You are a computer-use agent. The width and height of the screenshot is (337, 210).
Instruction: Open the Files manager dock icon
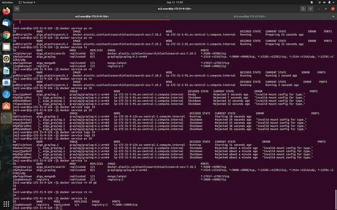[x=6, y=47]
